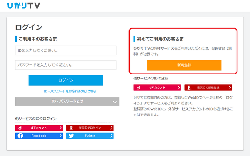Click the arrow on 楽天IDで新規登録 button
Screen dimensions: 250x156
[x=230, y=87]
